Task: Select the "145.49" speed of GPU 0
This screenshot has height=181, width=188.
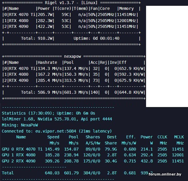Action: (x=52, y=149)
